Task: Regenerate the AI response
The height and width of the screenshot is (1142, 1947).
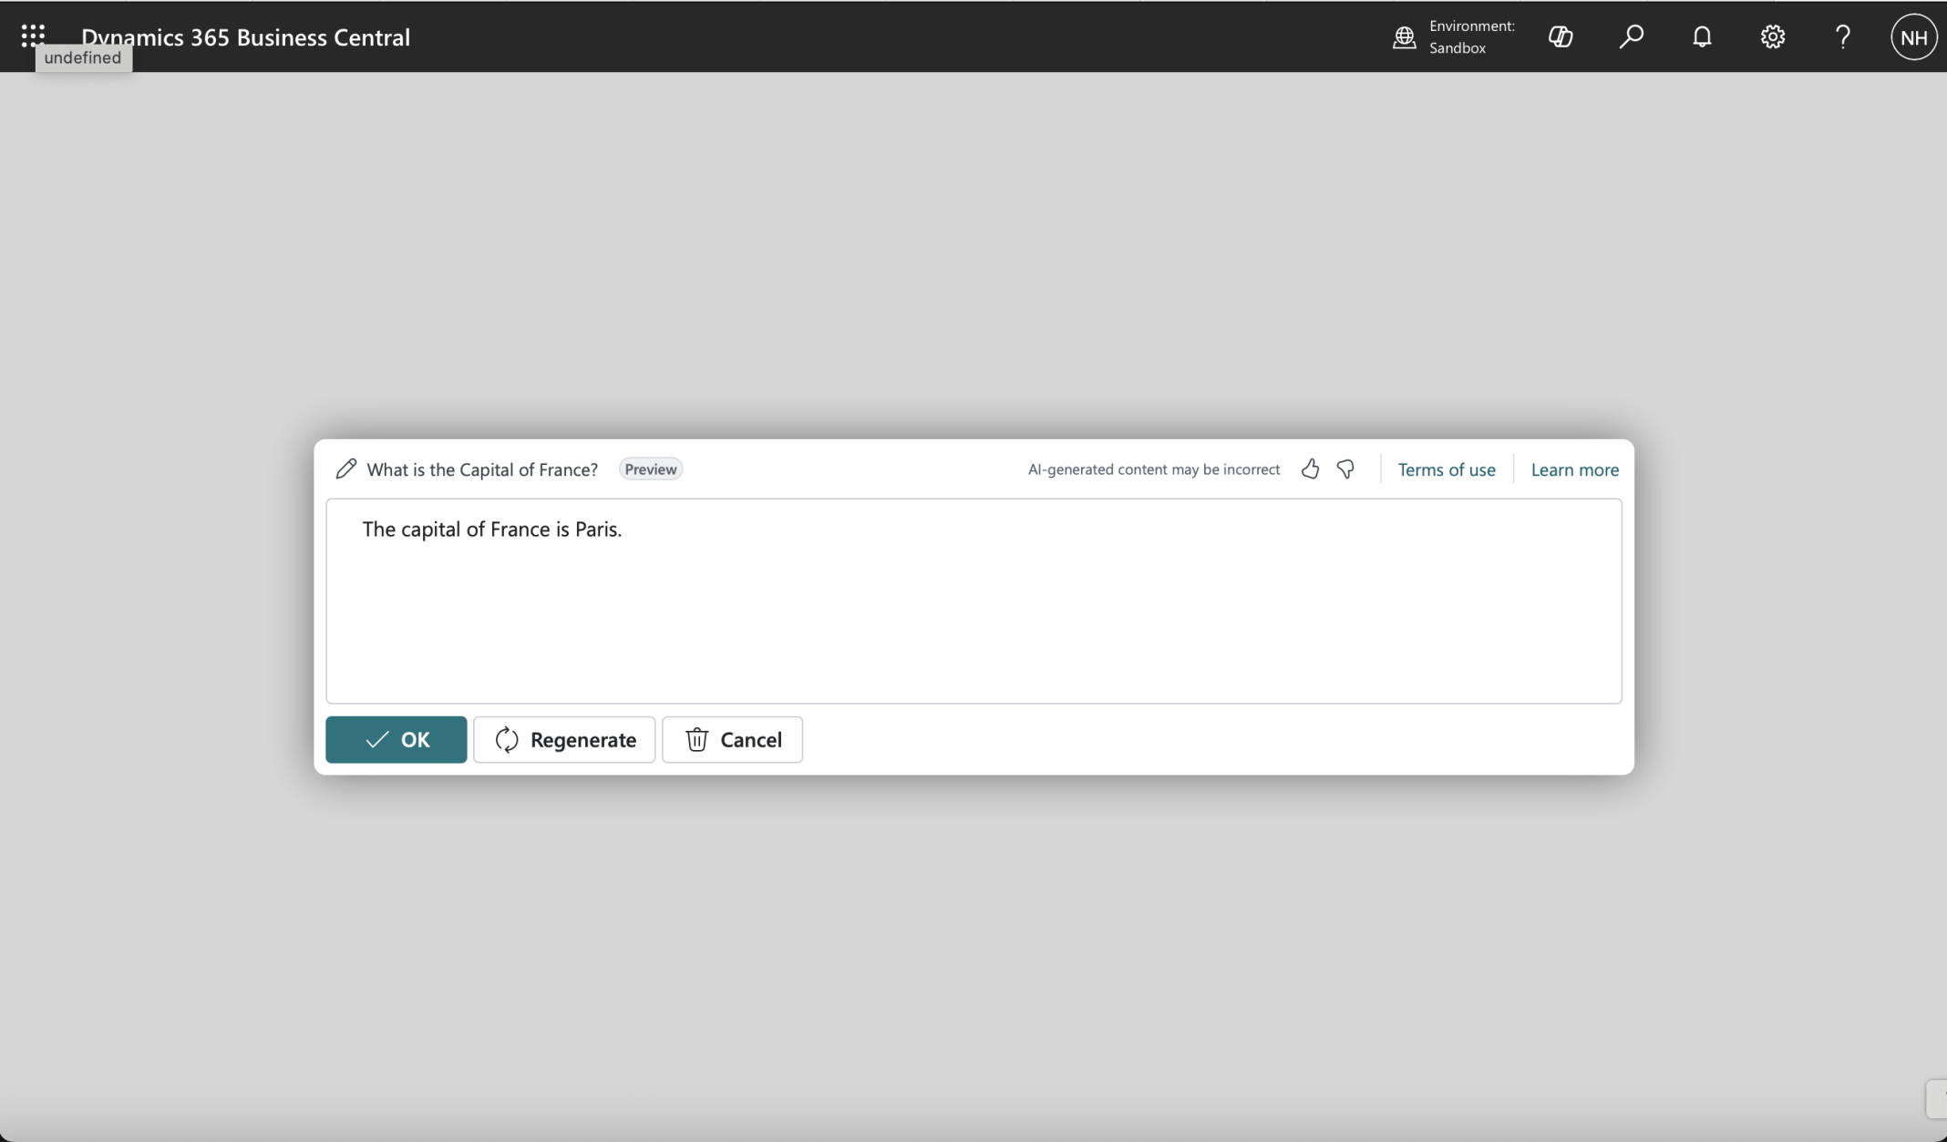Action: (564, 739)
